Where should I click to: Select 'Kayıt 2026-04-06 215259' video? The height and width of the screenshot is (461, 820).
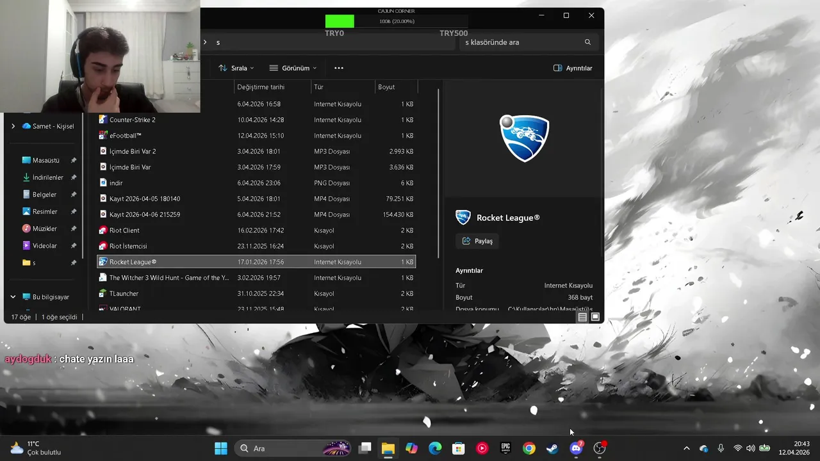pyautogui.click(x=256, y=214)
